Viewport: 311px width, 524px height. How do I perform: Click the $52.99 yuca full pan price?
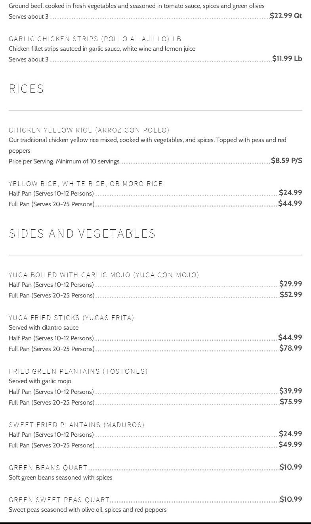click(291, 295)
